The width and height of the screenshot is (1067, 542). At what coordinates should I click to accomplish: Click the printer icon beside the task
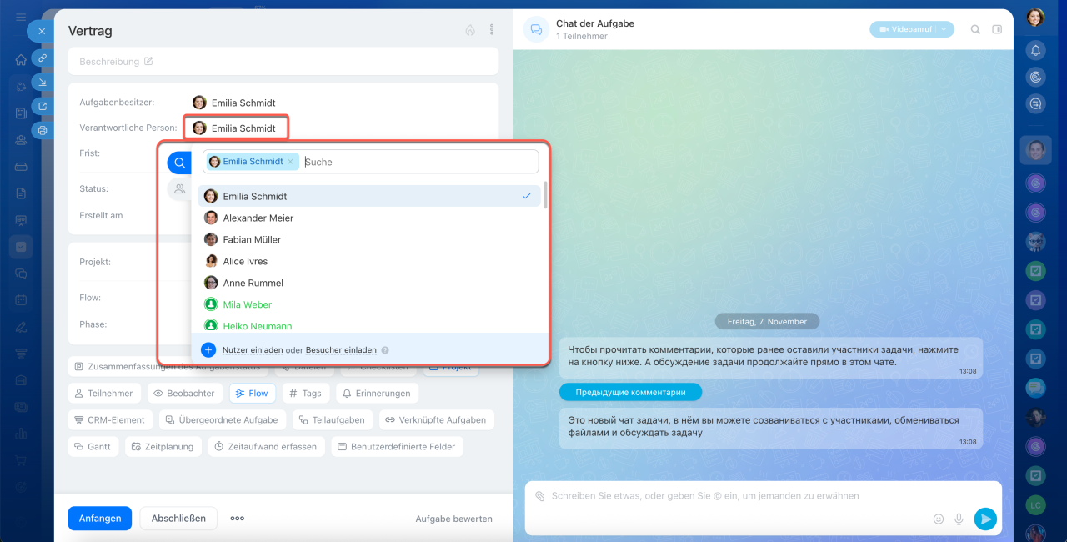point(42,130)
